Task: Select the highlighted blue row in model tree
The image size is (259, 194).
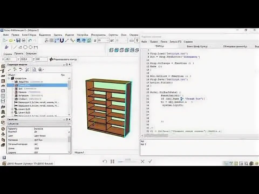Action: [37, 85]
